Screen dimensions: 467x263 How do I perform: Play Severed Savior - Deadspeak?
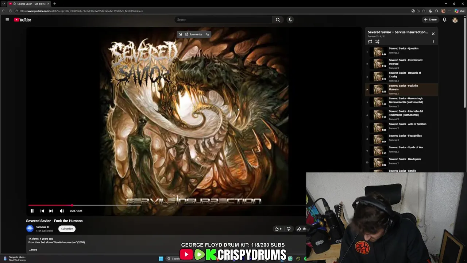(x=401, y=162)
